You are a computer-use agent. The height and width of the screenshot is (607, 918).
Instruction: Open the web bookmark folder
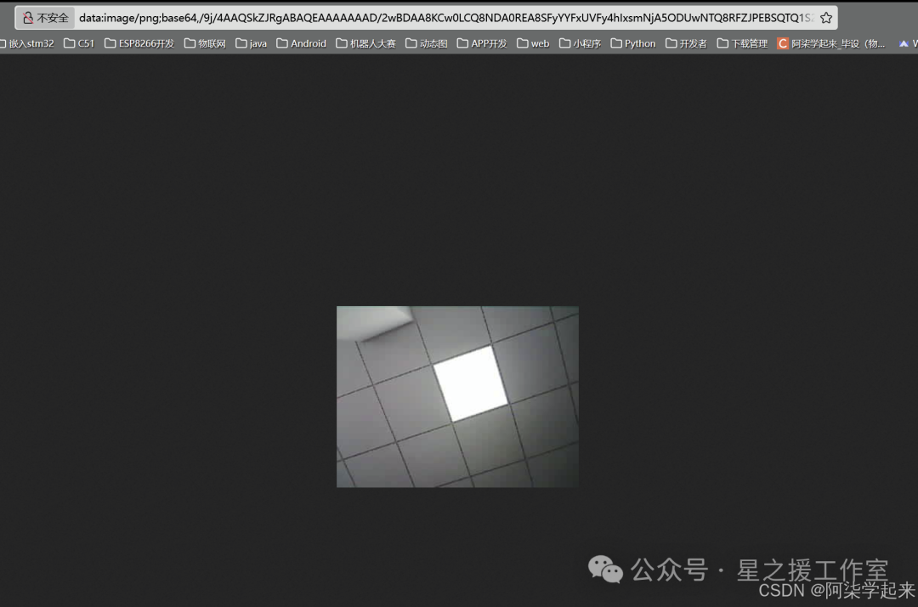tap(533, 43)
